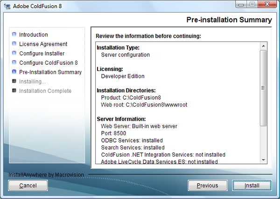Screen dimensions: 280x199
Task: Select the License Agreement step label
Action: coord(43,44)
